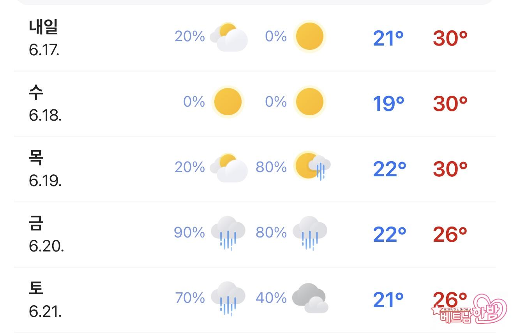Click Thursday 6.19 afternoon sun-shower icon

pyautogui.click(x=312, y=167)
